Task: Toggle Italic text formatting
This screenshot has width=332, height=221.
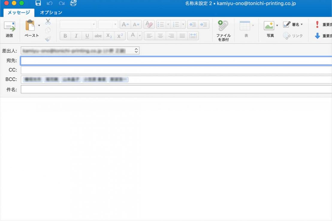Action: pos(76,36)
